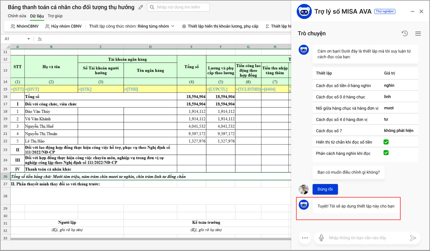
Task: Click the cell Lê Thị Hảo
Action: [x=51, y=141]
